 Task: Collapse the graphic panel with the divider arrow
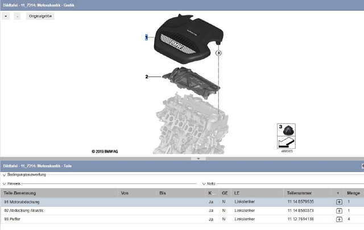pyautogui.click(x=198, y=158)
